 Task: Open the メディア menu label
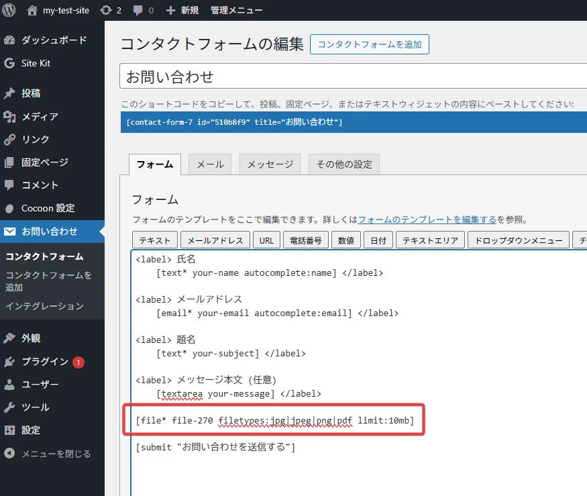pyautogui.click(x=40, y=117)
